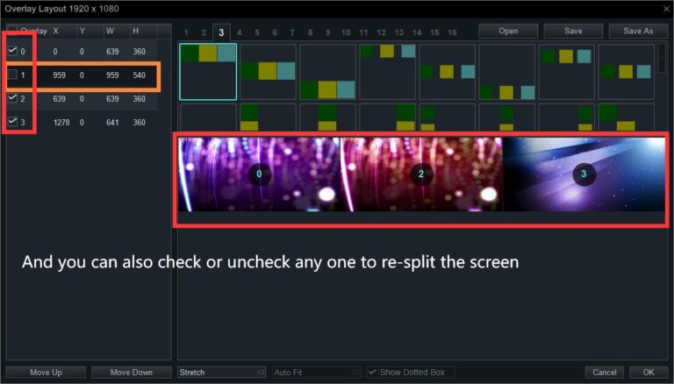Image resolution: width=674 pixels, height=384 pixels.
Task: Click the Y column header
Action: pyautogui.click(x=82, y=31)
